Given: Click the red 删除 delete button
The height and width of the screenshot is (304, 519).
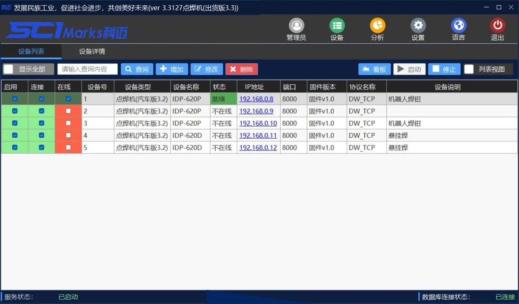Looking at the screenshot, I should [241, 69].
